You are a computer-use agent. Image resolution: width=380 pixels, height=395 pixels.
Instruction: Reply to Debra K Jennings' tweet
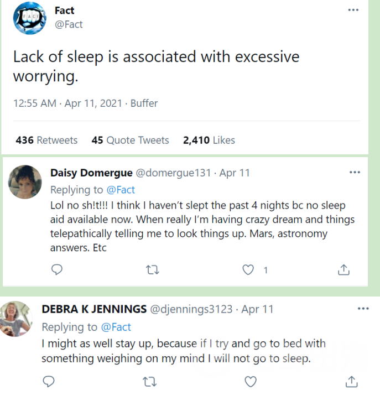[49, 381]
